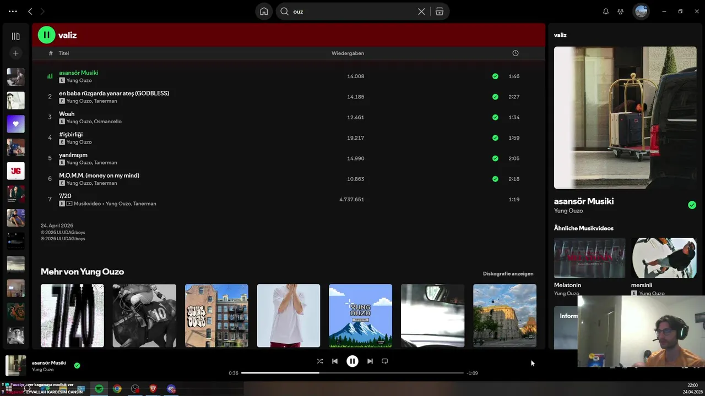This screenshot has width=705, height=396.
Task: Open the Browse icon in search bar
Action: (440, 12)
